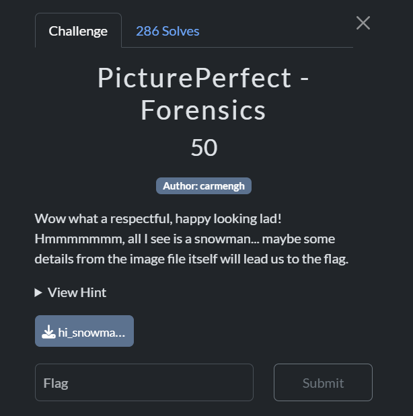The height and width of the screenshot is (416, 413).
Task: Click the Author: carmengh badge
Action: pyautogui.click(x=204, y=186)
